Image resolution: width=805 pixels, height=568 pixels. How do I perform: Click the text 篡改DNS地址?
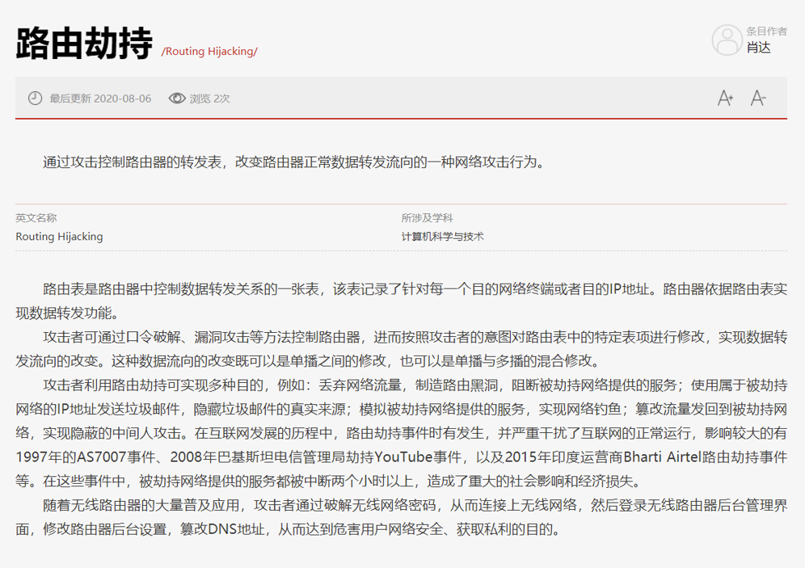click(x=222, y=529)
